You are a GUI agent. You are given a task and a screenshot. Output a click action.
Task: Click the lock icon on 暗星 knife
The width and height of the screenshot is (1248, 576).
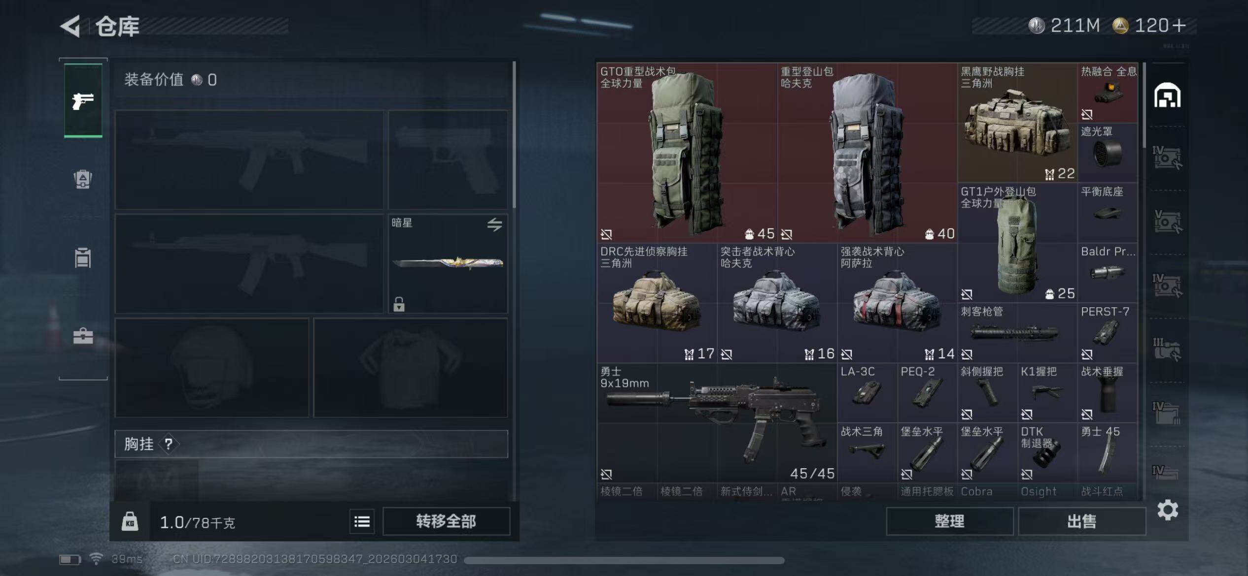pyautogui.click(x=399, y=304)
